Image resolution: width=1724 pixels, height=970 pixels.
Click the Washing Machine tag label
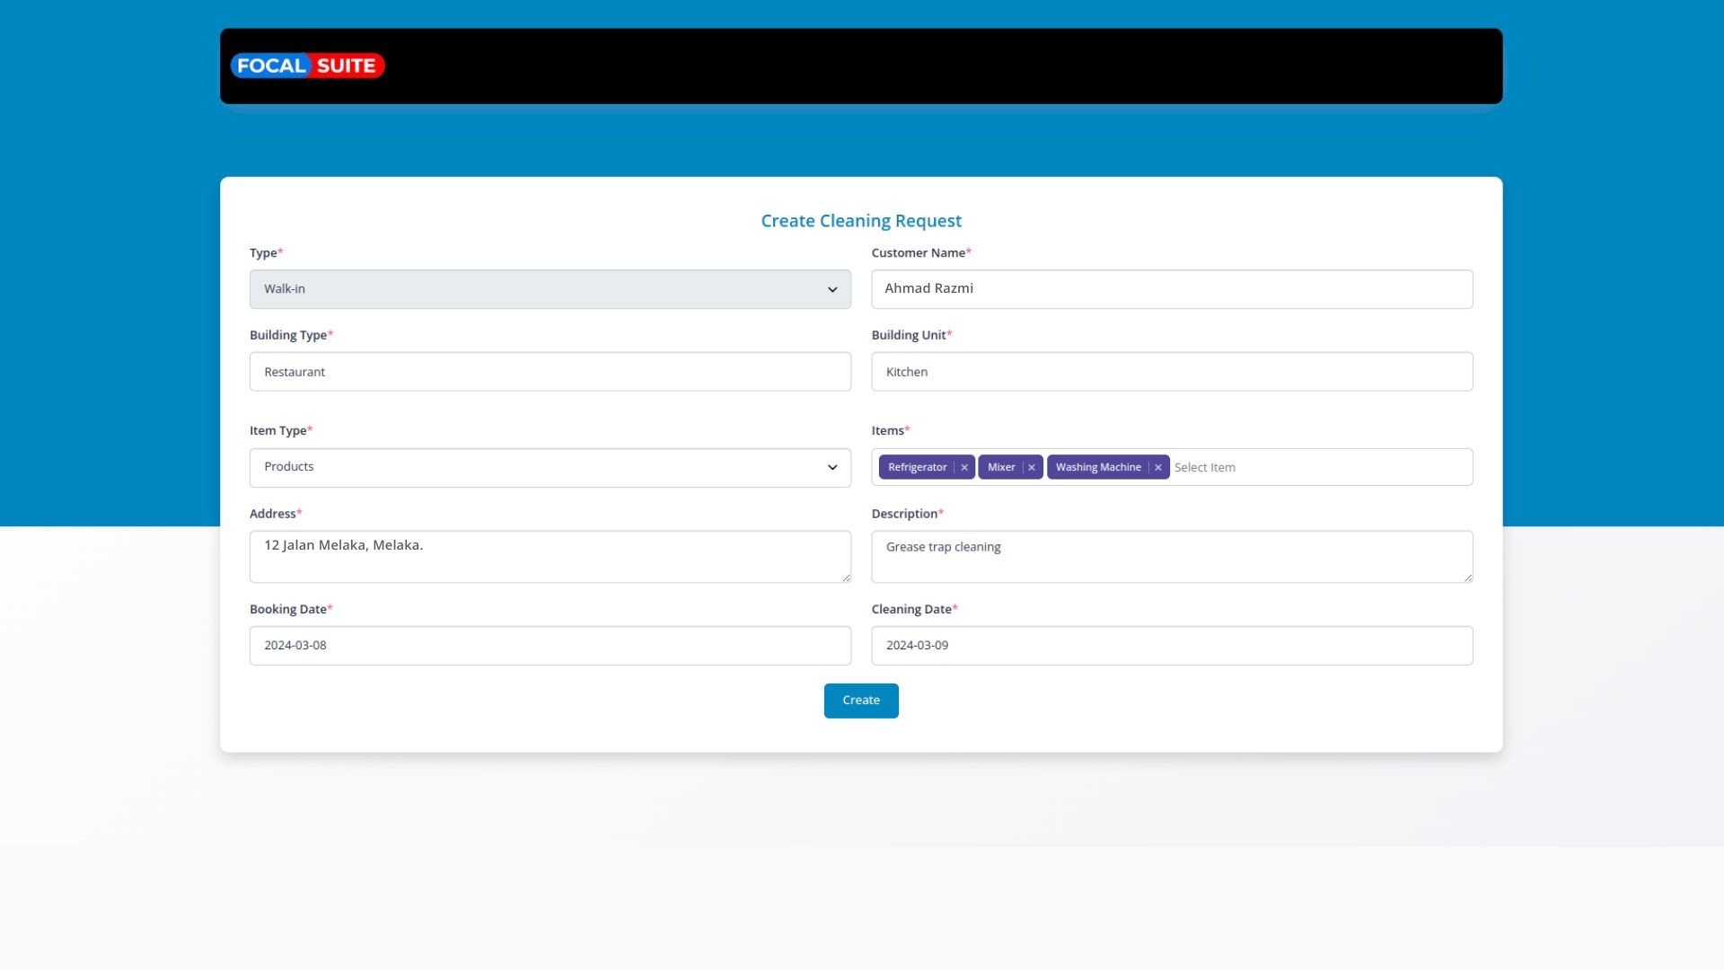click(1097, 468)
